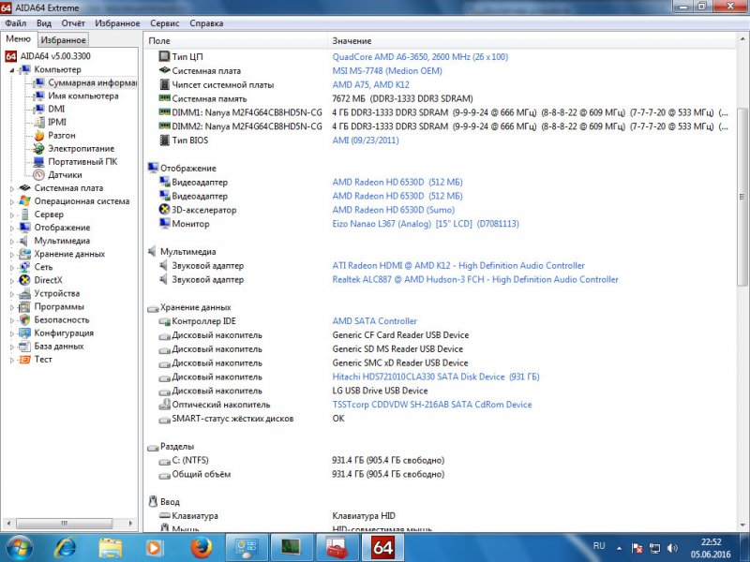Open the Сервис menu
The height and width of the screenshot is (562, 750).
[164, 22]
